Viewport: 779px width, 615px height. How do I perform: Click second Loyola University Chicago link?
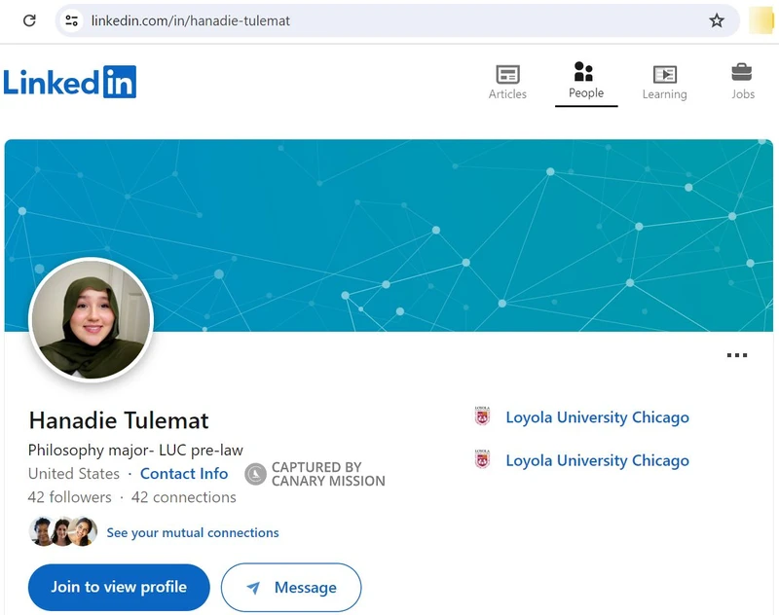[x=597, y=460]
